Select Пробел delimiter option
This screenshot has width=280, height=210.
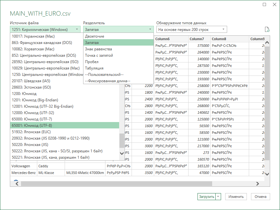[118, 62]
